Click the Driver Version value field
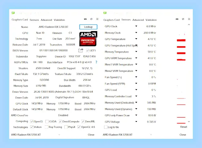The image size is (202, 148). (x=63, y=92)
